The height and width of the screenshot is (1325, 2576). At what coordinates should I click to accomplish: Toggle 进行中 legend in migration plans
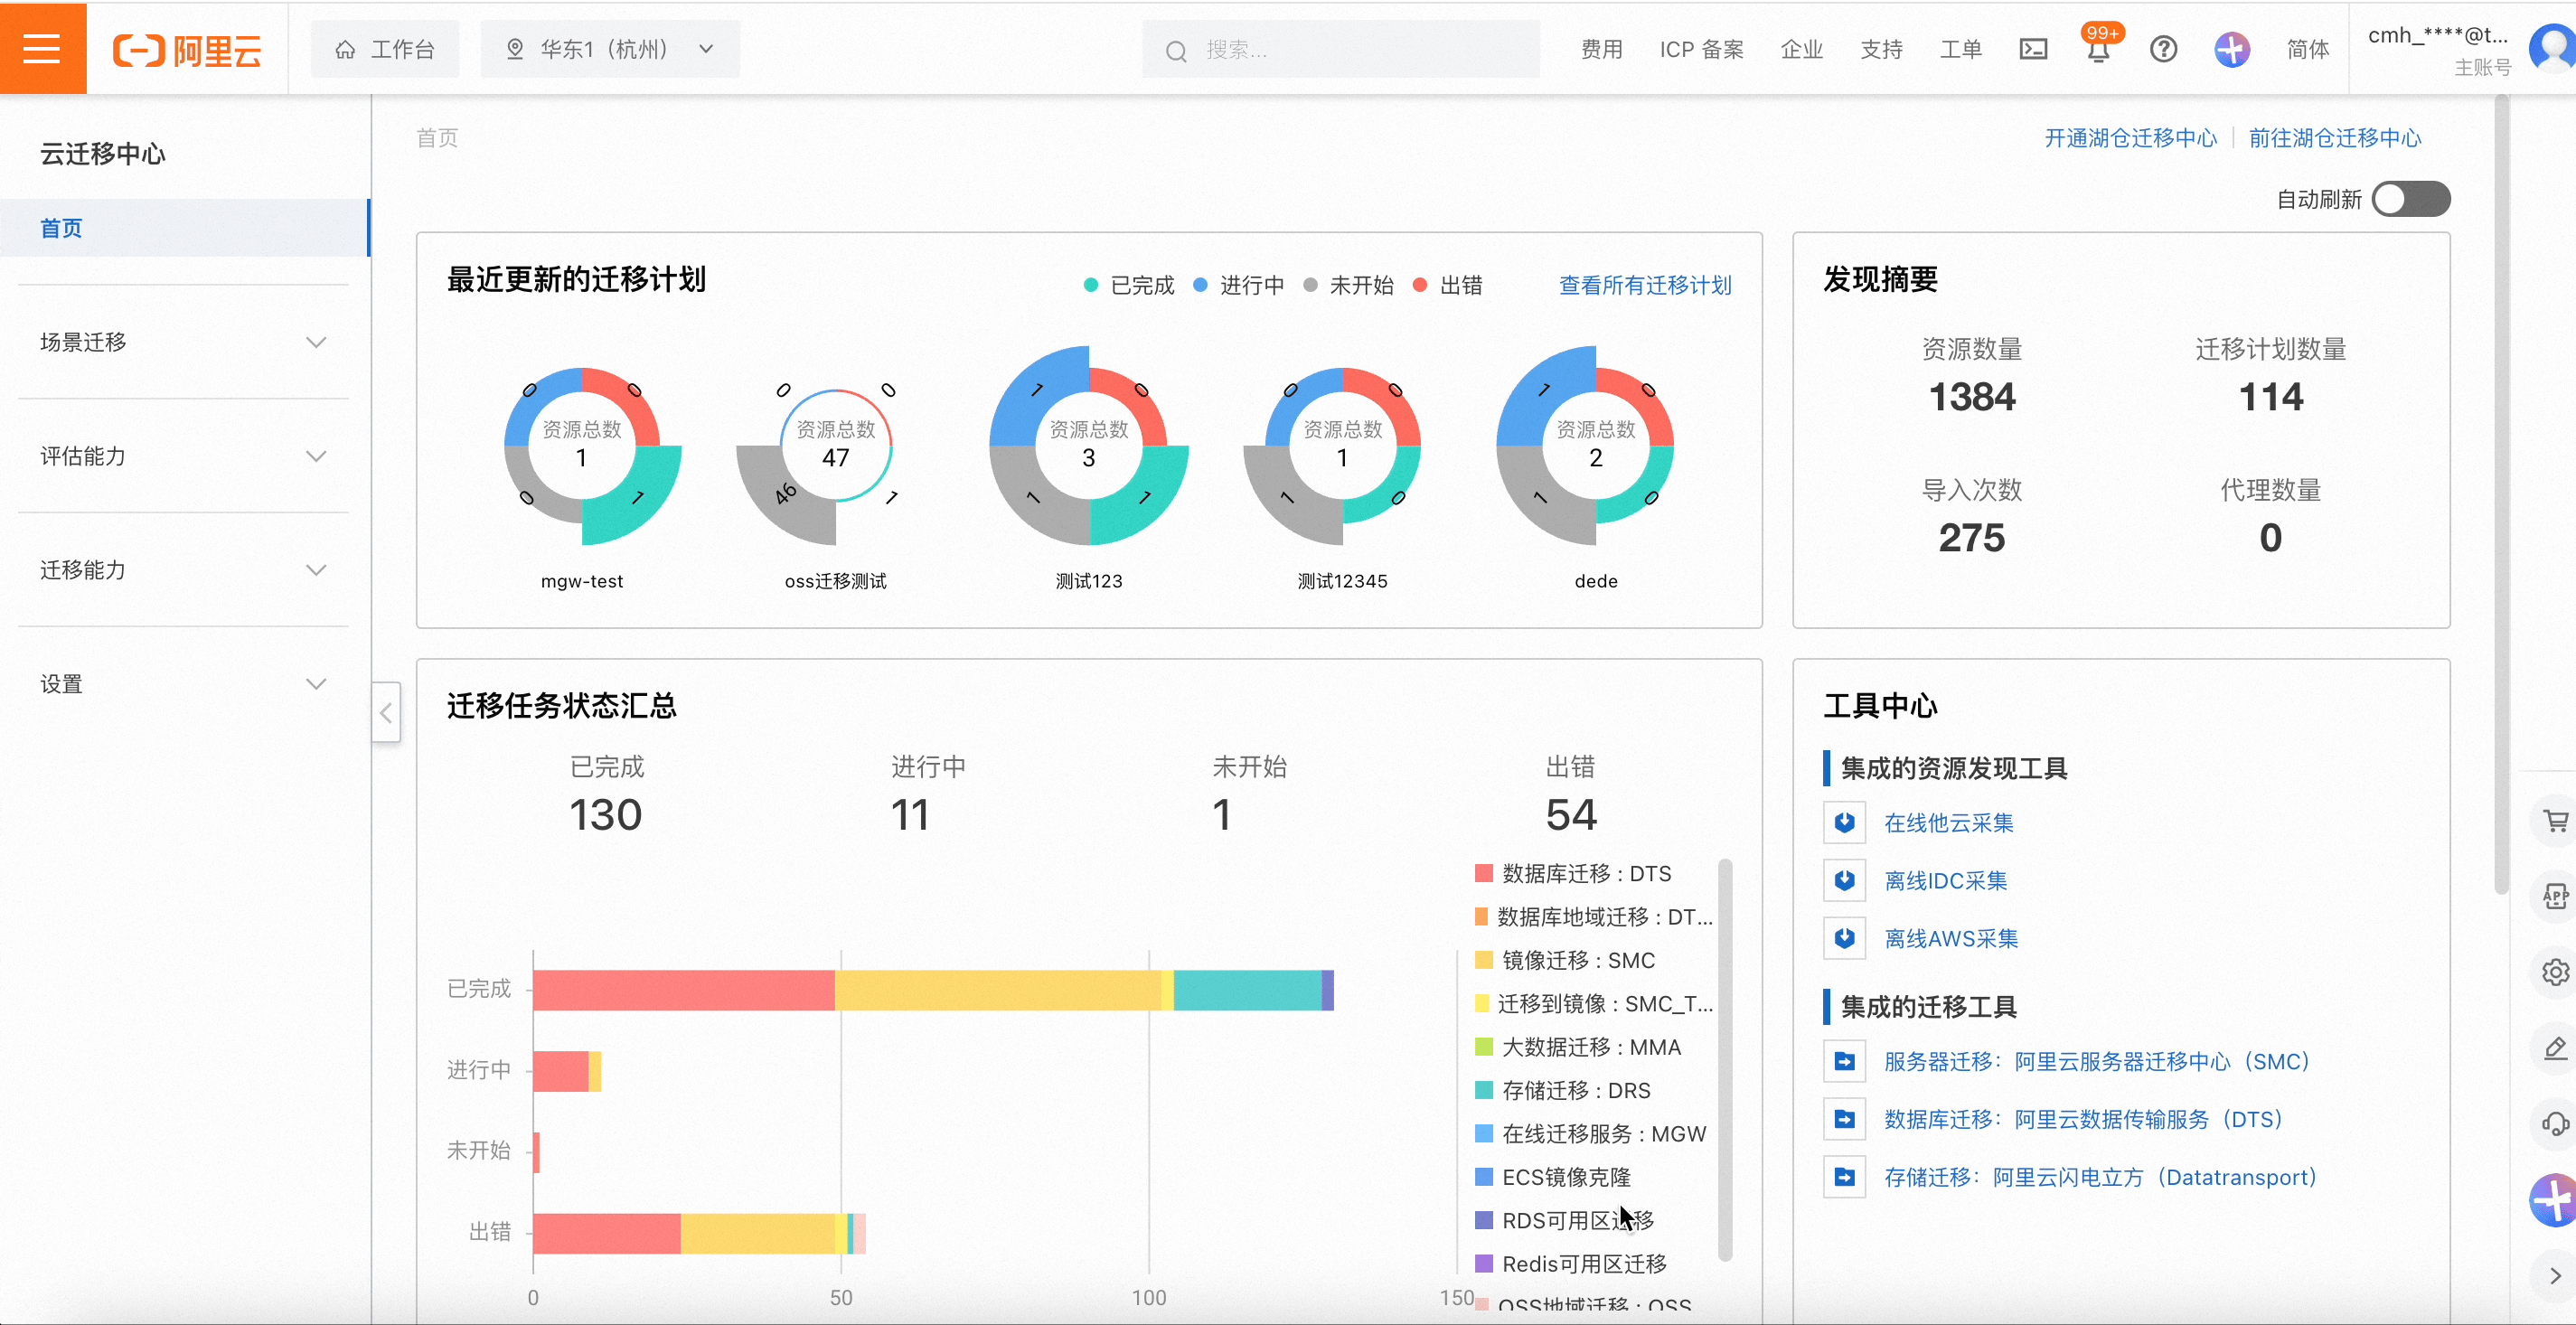(x=1239, y=285)
